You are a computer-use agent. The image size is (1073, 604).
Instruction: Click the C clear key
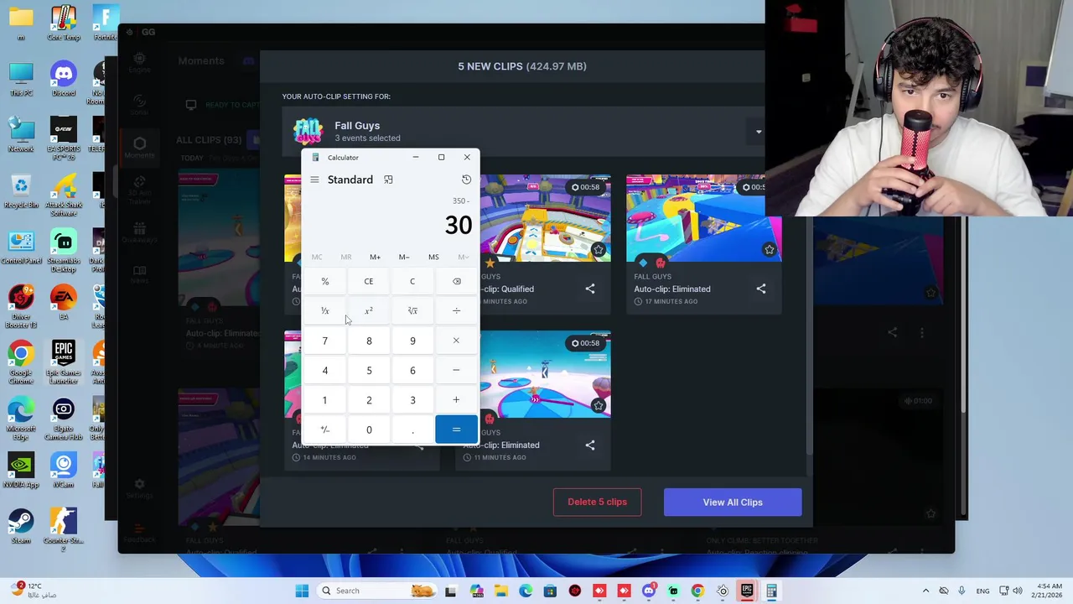coord(412,281)
